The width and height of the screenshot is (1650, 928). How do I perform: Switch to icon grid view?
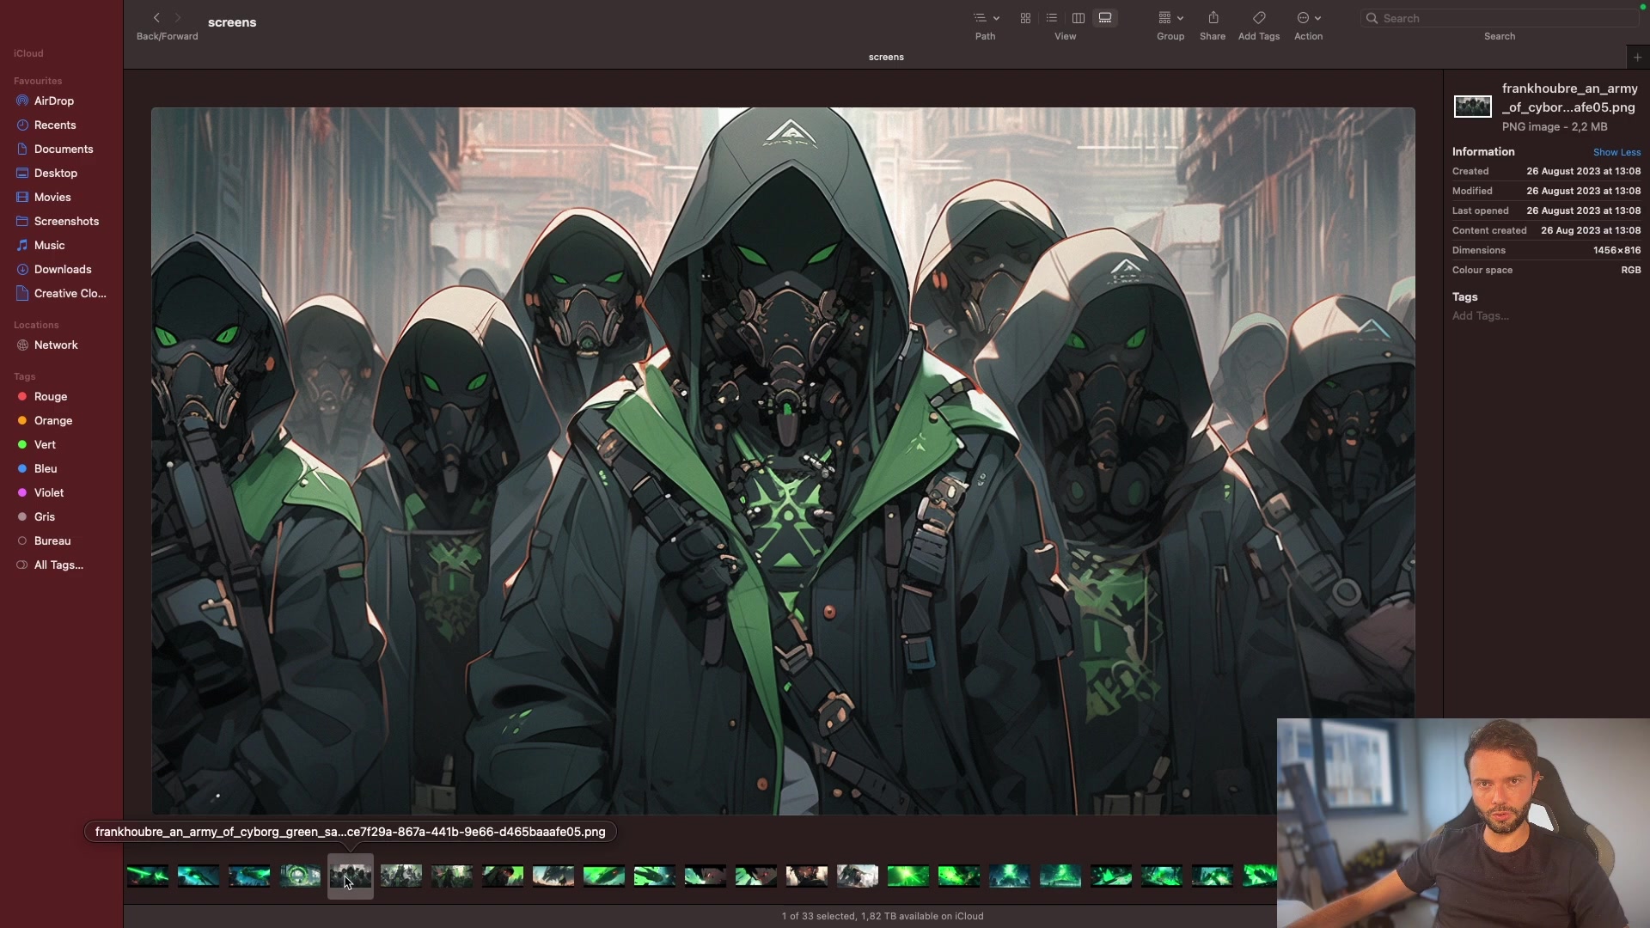(x=1025, y=18)
